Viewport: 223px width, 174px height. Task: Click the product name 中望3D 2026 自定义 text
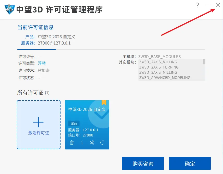point(56,37)
